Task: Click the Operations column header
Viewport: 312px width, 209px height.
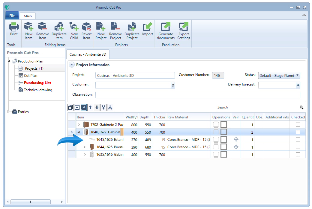Action: pyautogui.click(x=221, y=117)
